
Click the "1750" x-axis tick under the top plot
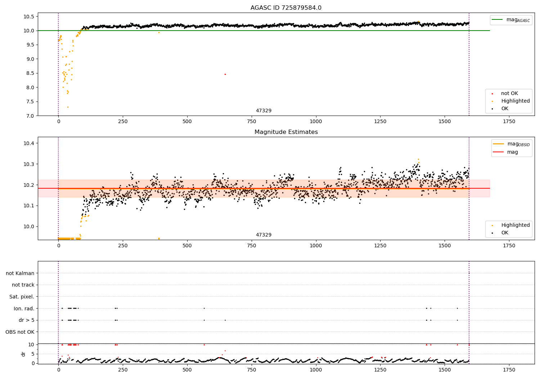[509, 122]
